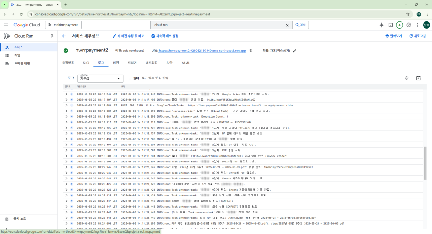The height and width of the screenshot is (234, 432).
Task: Open the three-dot settings menu in header
Action: click(x=417, y=25)
